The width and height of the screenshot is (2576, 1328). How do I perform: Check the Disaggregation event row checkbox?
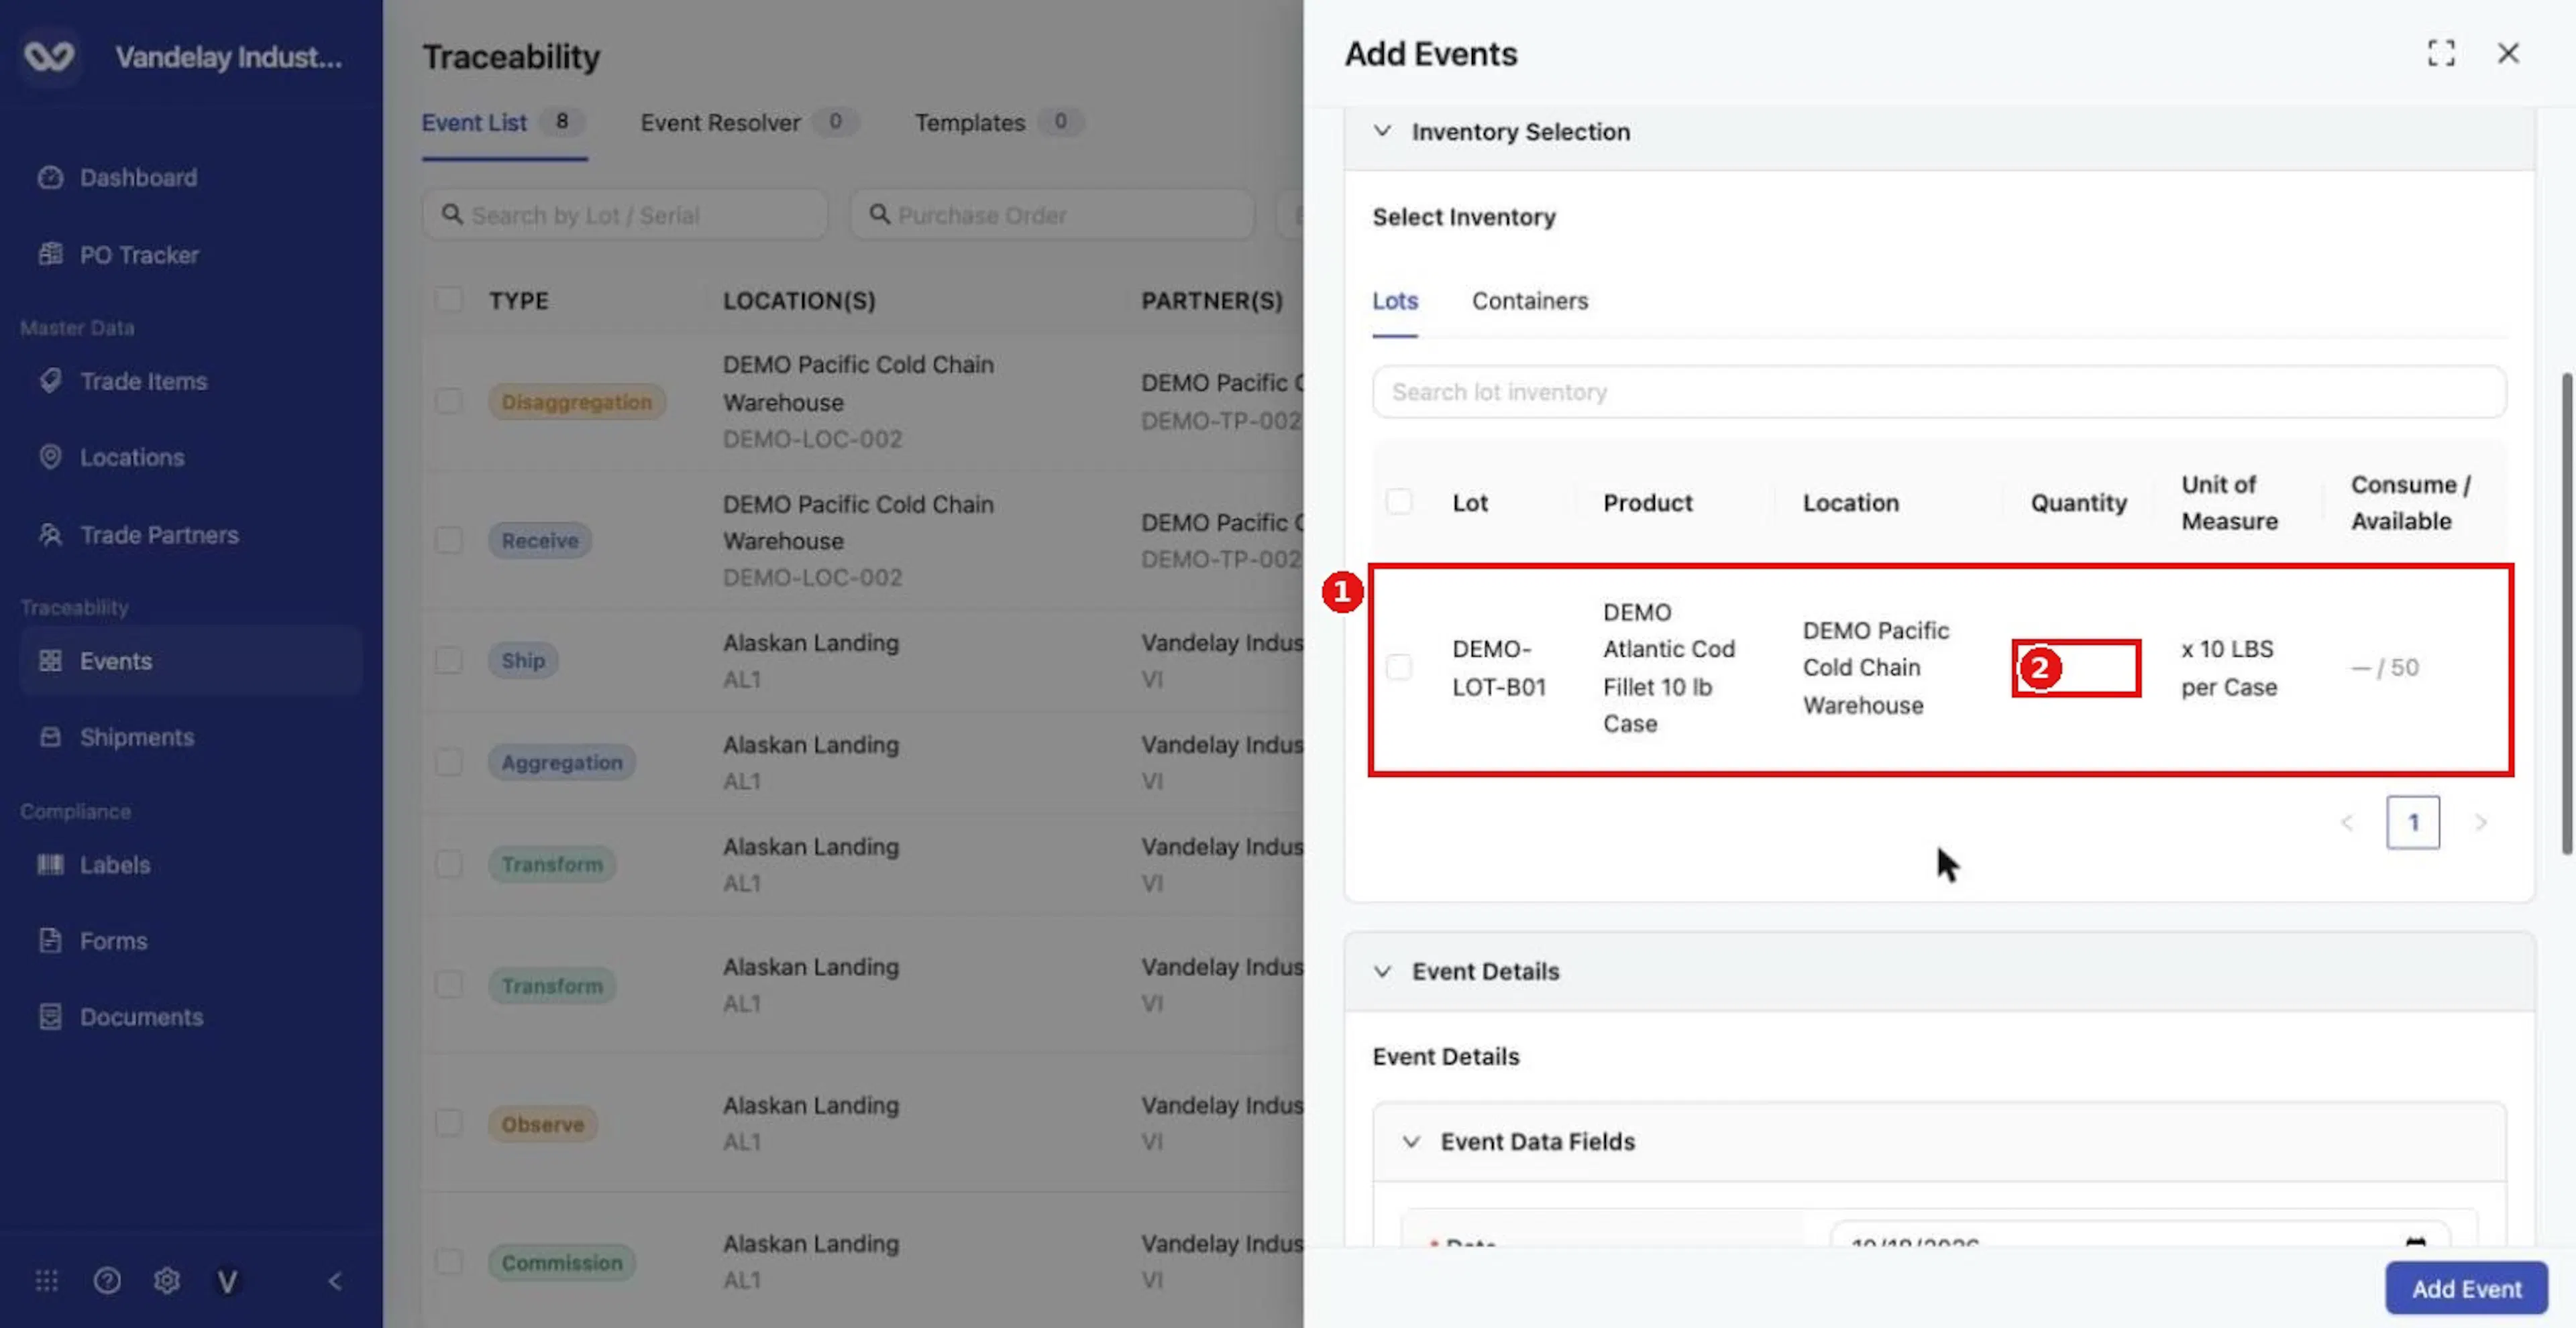tap(448, 401)
